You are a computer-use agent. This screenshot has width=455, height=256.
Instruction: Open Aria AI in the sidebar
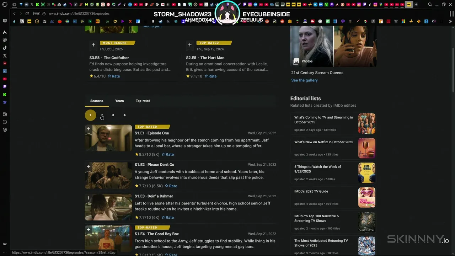(x=5, y=32)
